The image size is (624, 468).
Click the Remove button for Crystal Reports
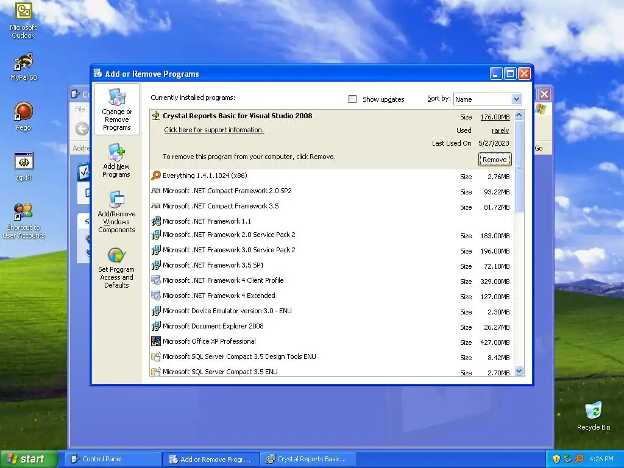pyautogui.click(x=495, y=160)
